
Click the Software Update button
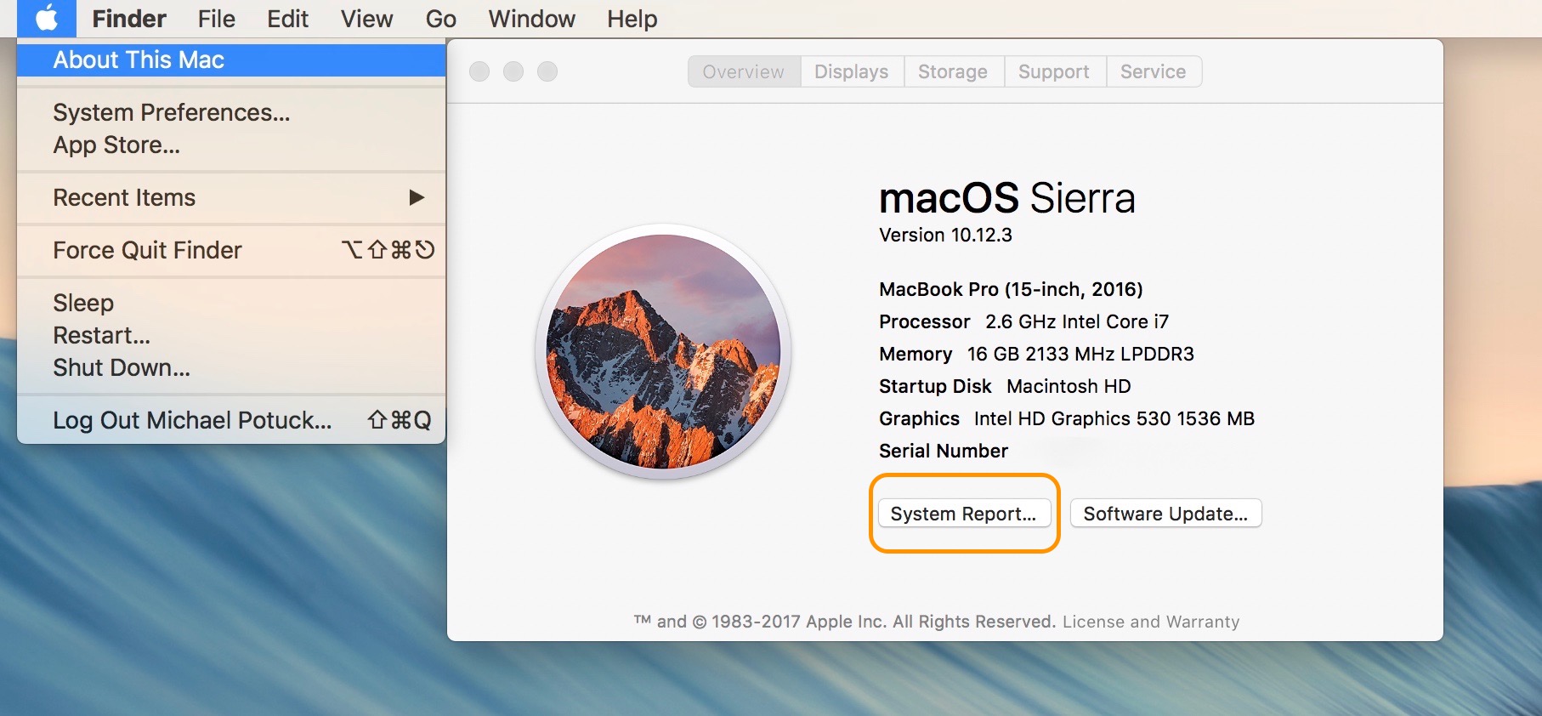[x=1165, y=514]
